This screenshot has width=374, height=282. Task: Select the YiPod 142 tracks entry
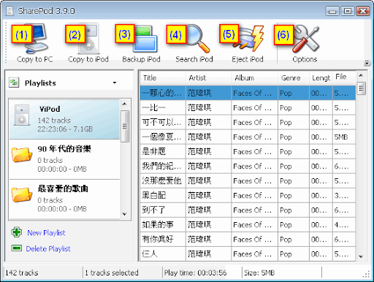coord(64,119)
